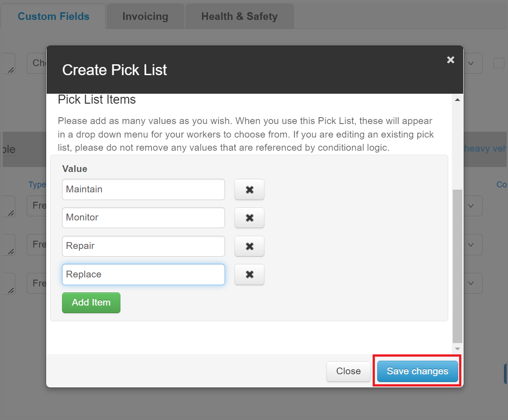Switch to the Invoicing tab

coord(145,16)
